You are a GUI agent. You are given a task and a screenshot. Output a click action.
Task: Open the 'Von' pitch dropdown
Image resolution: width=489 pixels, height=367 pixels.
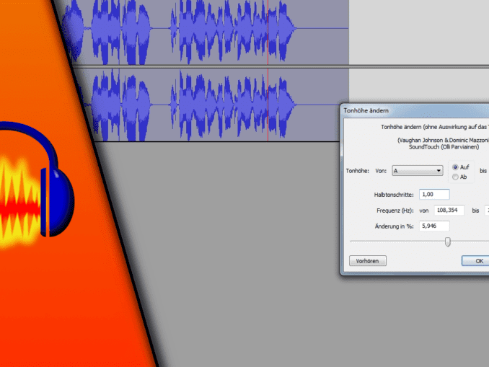[418, 171]
